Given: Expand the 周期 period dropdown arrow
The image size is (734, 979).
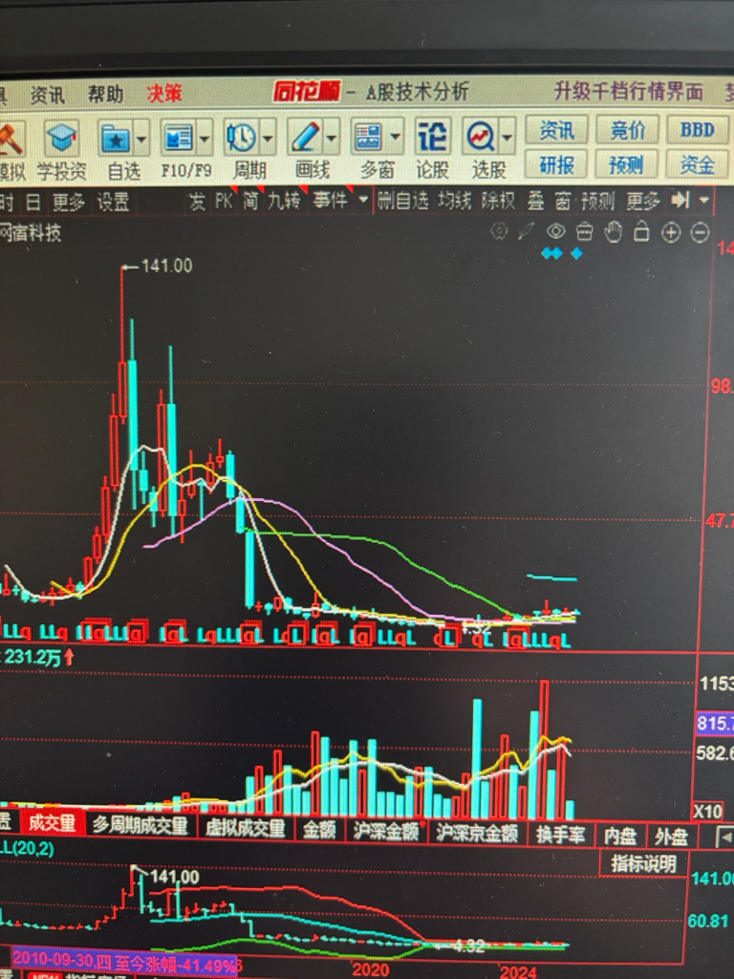Looking at the screenshot, I should pos(269,138).
